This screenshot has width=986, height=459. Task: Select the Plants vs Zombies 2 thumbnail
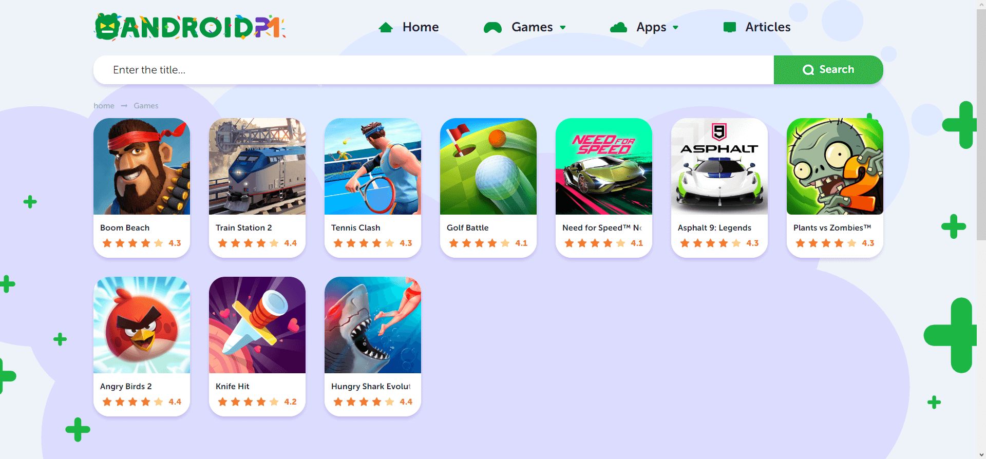click(835, 166)
